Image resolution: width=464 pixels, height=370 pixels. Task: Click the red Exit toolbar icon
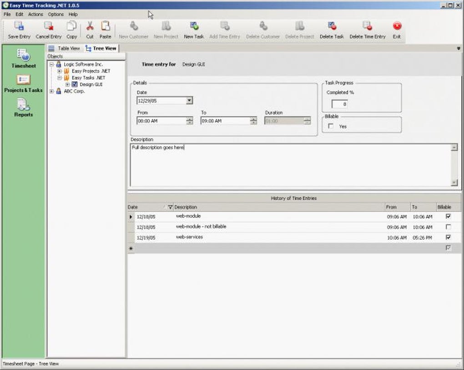click(x=397, y=26)
